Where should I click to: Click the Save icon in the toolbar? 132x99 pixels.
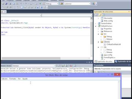(3, 4)
